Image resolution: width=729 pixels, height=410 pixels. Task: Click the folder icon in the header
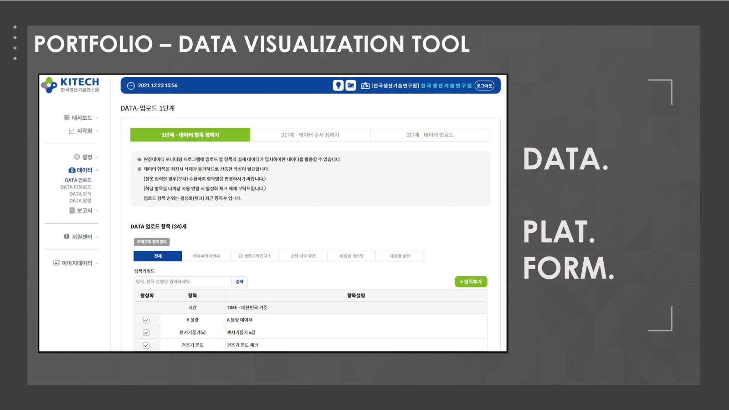tap(350, 86)
